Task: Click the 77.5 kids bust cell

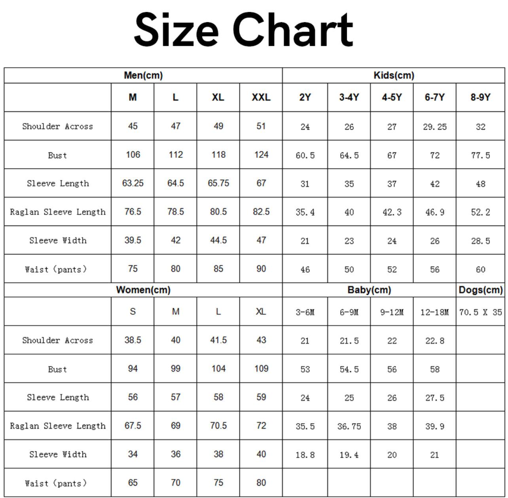Action: tap(480, 155)
